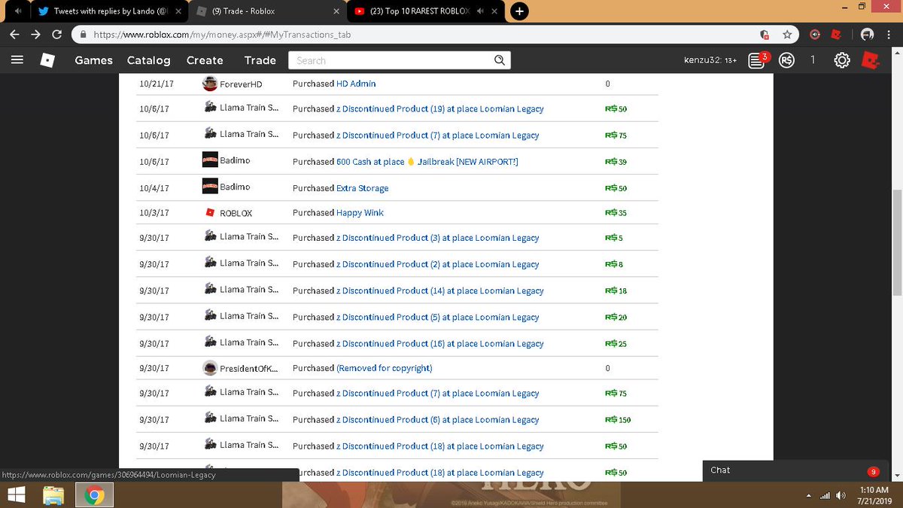Viewport: 903px width, 508px height.
Task: Open the ForeverHD seller profile
Action: [x=241, y=84]
